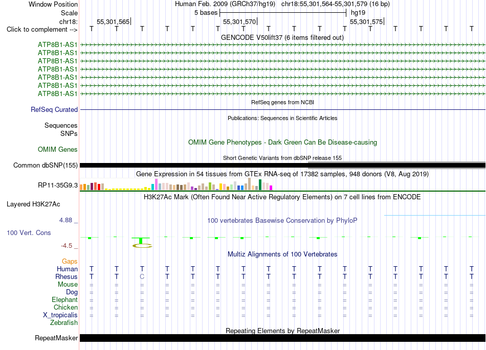Screen dimensions: 486x350
Task: Click the SNPs track label
Action: point(69,133)
